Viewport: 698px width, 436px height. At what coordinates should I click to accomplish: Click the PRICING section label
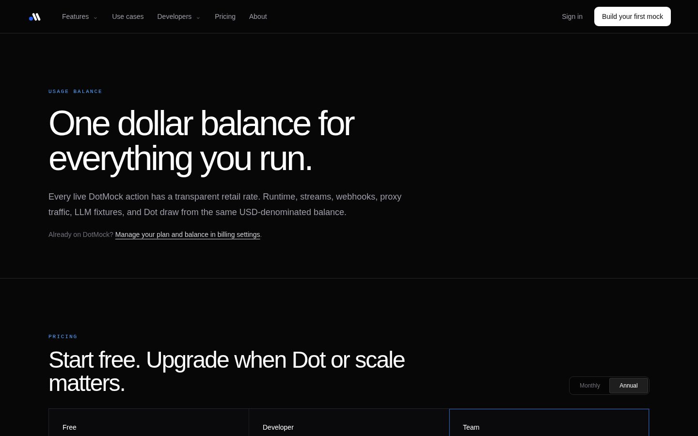(63, 337)
